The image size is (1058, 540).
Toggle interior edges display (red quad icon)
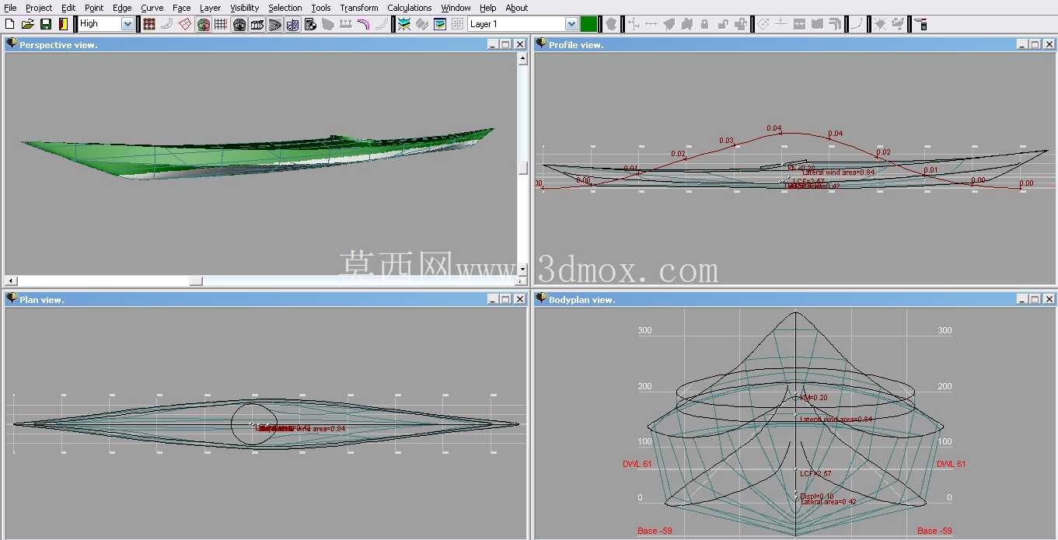click(x=185, y=24)
